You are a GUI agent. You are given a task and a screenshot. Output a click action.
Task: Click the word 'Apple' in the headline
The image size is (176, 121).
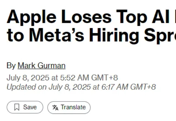pos(32,18)
